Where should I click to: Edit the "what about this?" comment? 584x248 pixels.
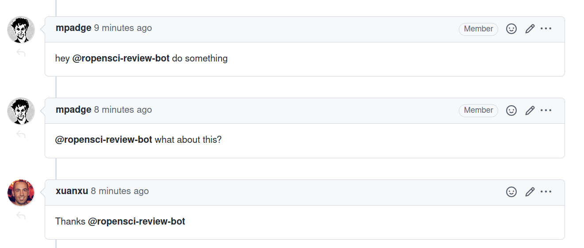point(530,110)
